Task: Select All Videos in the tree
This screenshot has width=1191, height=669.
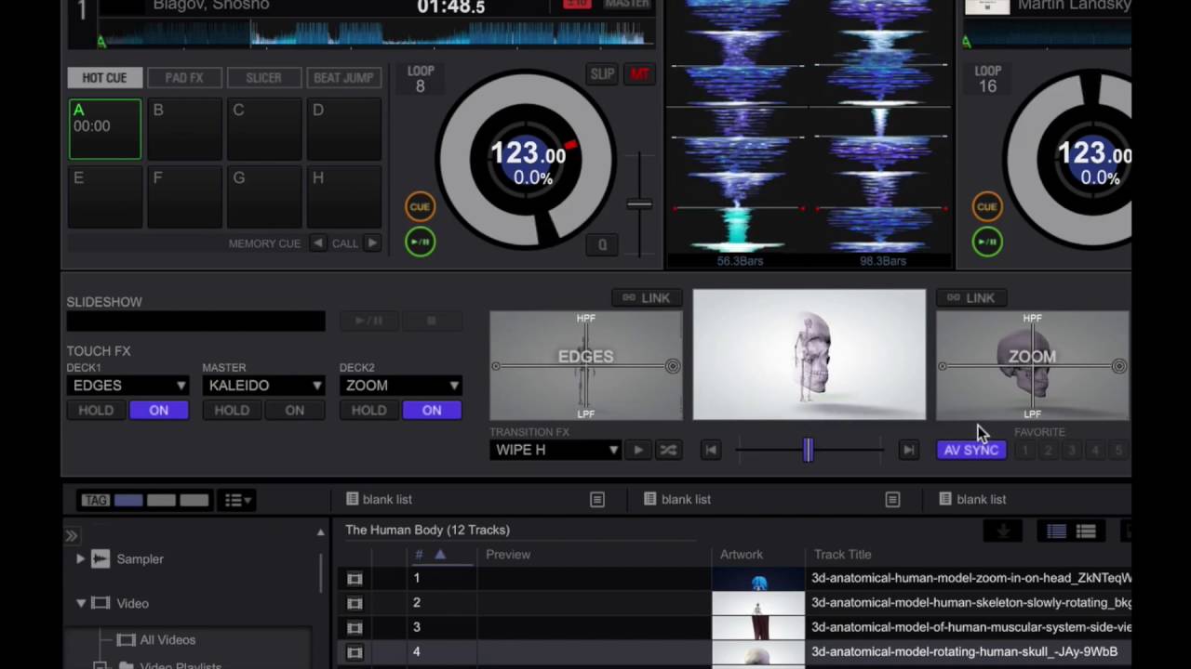Action: pos(167,639)
